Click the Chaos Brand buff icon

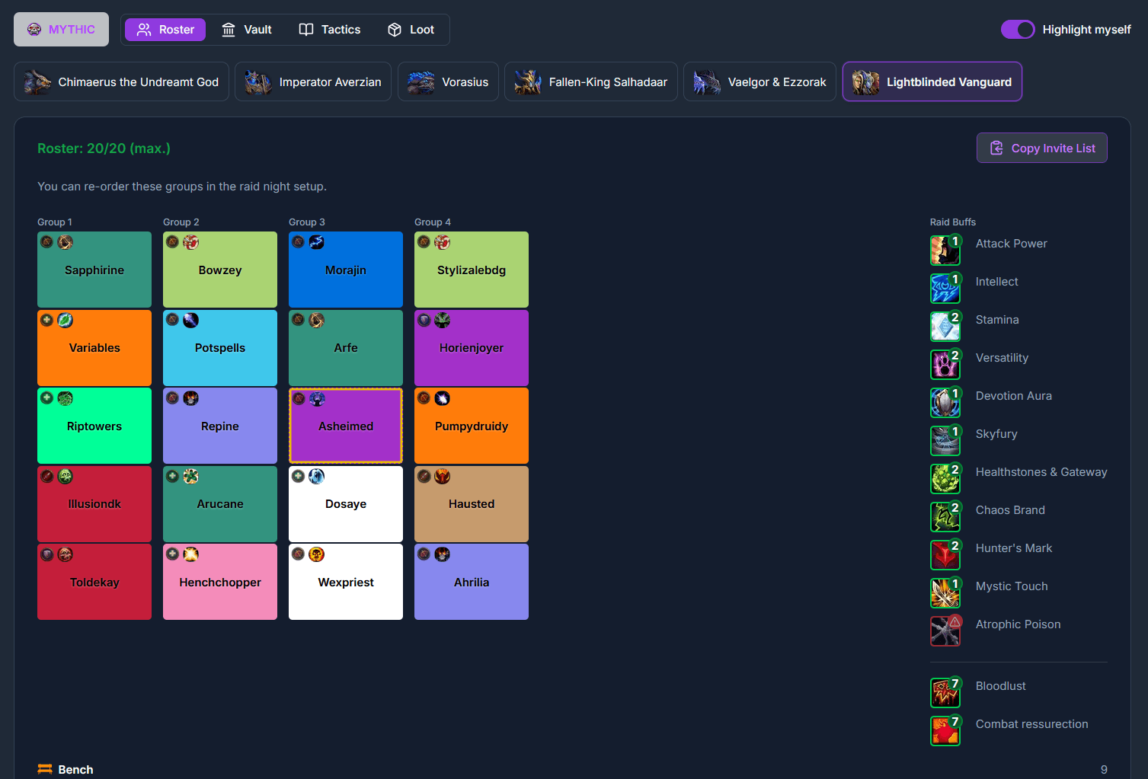[x=945, y=517]
